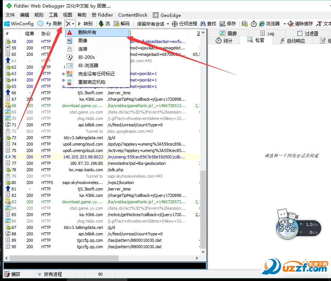
Task: Click the 结果 column header
Action: [29, 34]
